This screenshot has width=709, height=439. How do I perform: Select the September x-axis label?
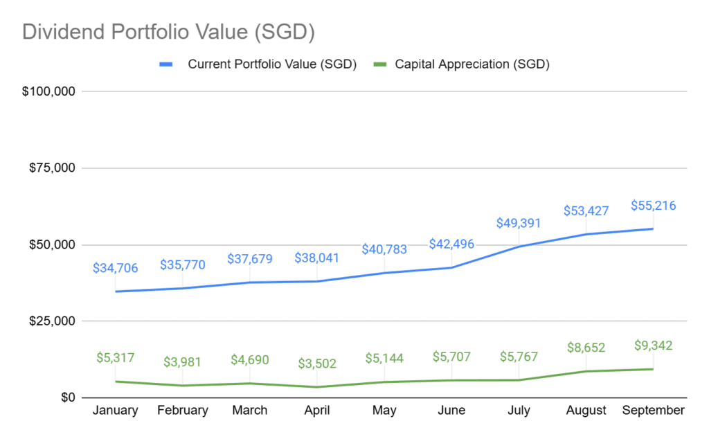653,411
